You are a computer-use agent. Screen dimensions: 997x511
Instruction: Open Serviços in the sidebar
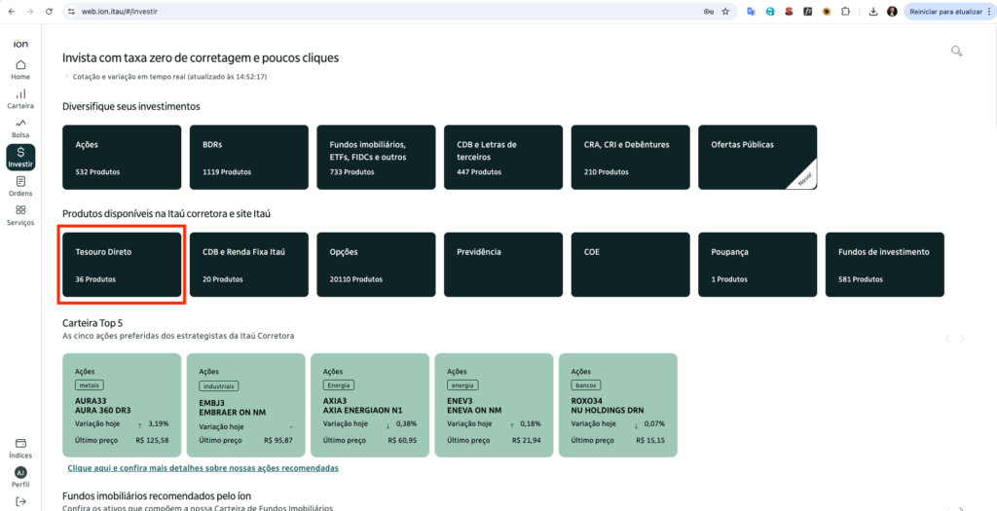point(20,215)
